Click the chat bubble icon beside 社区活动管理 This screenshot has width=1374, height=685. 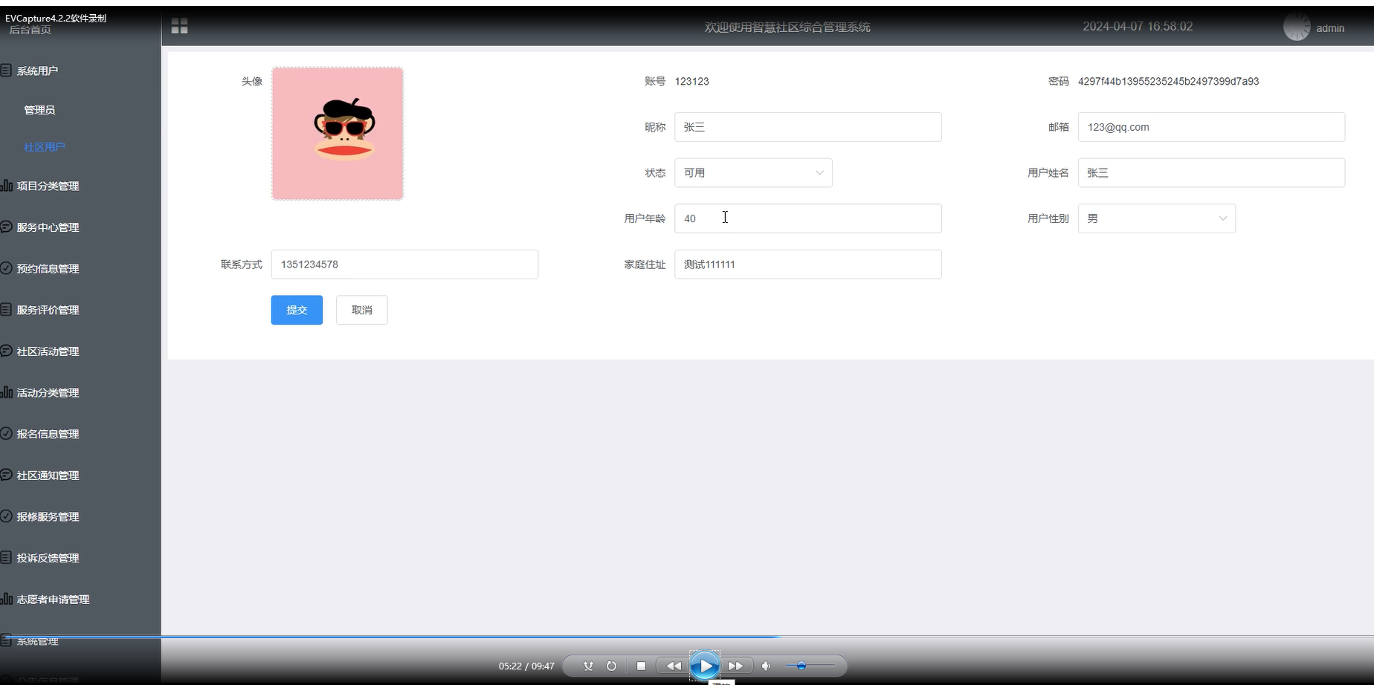(x=6, y=351)
